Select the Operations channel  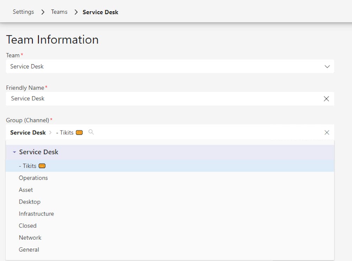click(x=33, y=178)
